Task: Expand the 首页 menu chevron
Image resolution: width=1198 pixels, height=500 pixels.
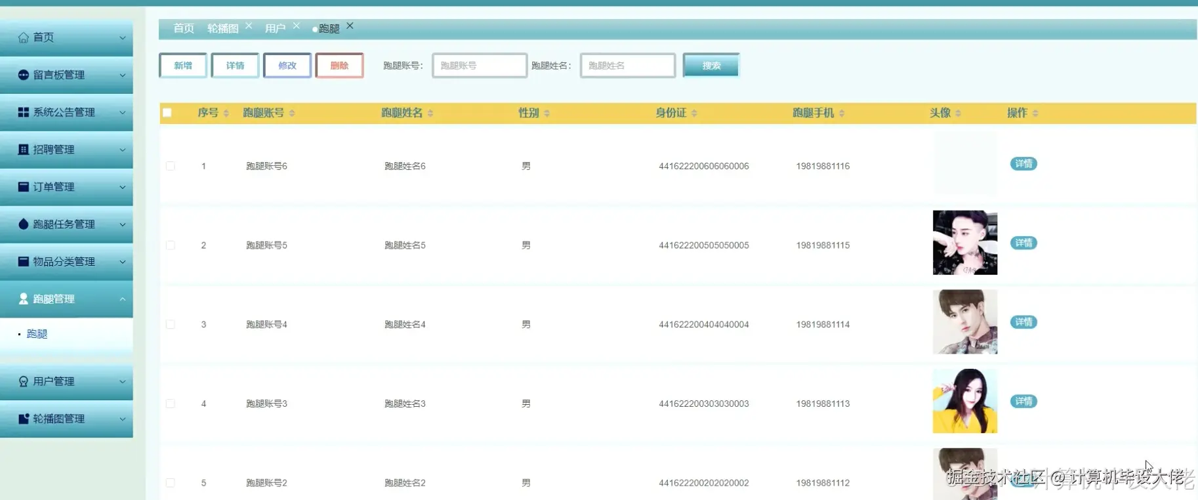Action: coord(123,38)
